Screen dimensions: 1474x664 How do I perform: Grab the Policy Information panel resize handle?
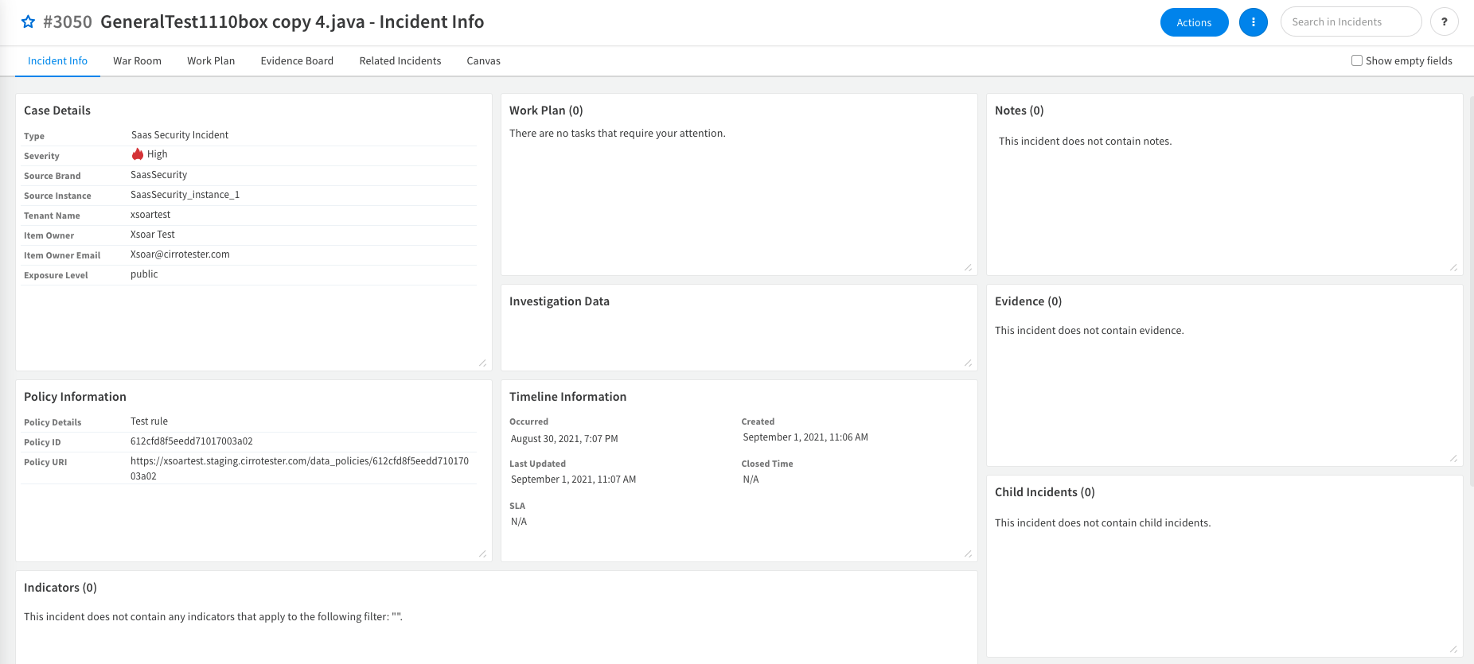click(x=482, y=553)
